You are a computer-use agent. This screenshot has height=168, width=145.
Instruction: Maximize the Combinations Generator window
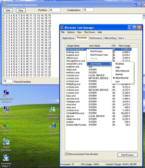[140, 5]
